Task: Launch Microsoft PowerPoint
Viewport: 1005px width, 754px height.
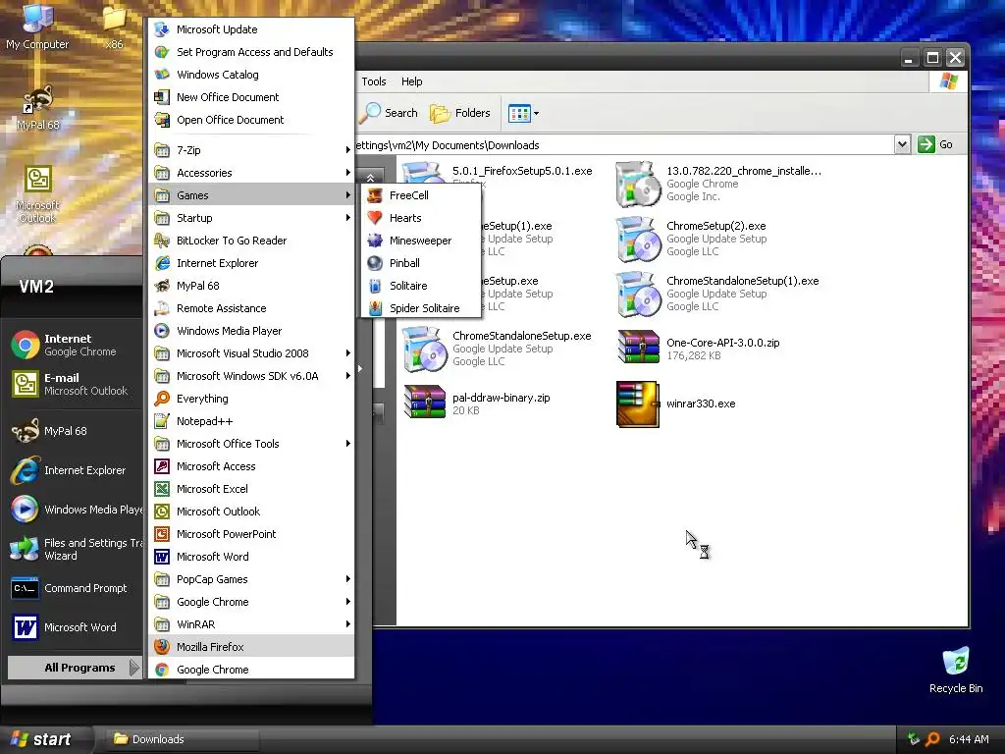Action: click(251, 534)
